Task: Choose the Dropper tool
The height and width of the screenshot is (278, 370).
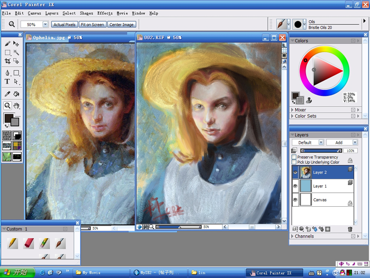Action: coord(7,94)
